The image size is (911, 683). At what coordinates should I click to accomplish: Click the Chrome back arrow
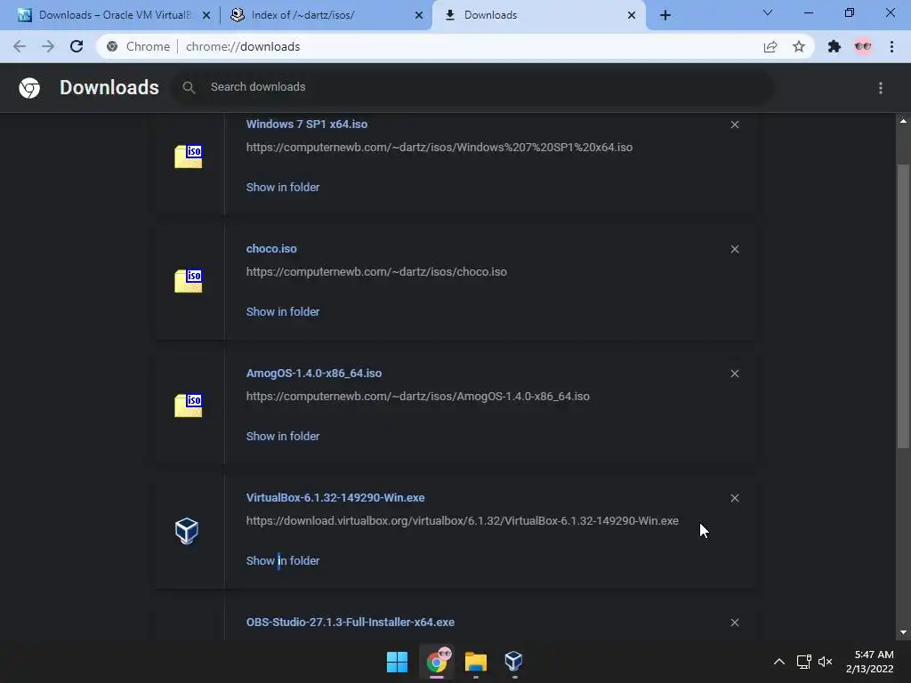coord(20,46)
